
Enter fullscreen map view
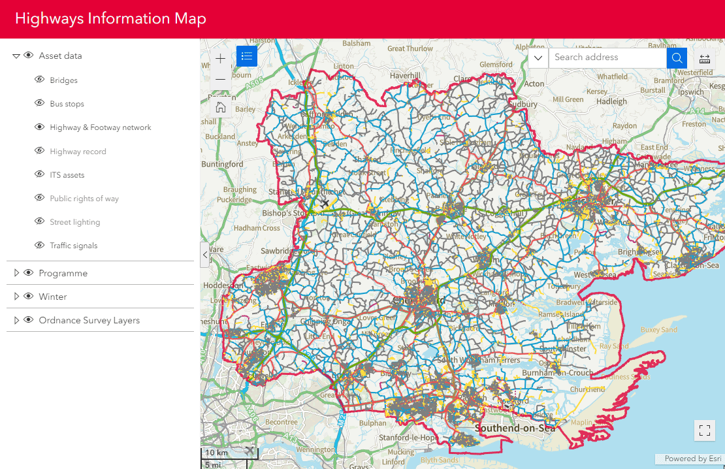704,430
